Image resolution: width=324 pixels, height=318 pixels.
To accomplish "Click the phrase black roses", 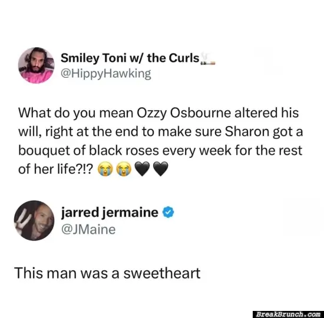I will [x=124, y=150].
